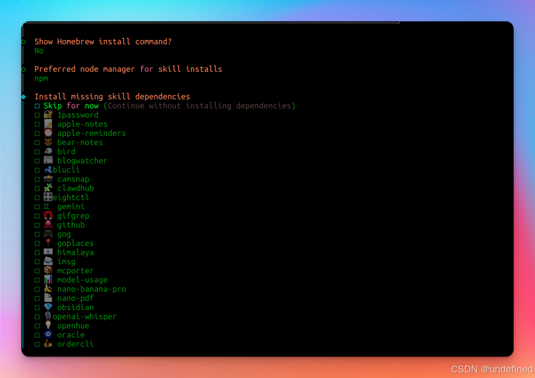Click the diamond marker beside Show Homebrew prompt
The height and width of the screenshot is (378, 535).
click(24, 42)
